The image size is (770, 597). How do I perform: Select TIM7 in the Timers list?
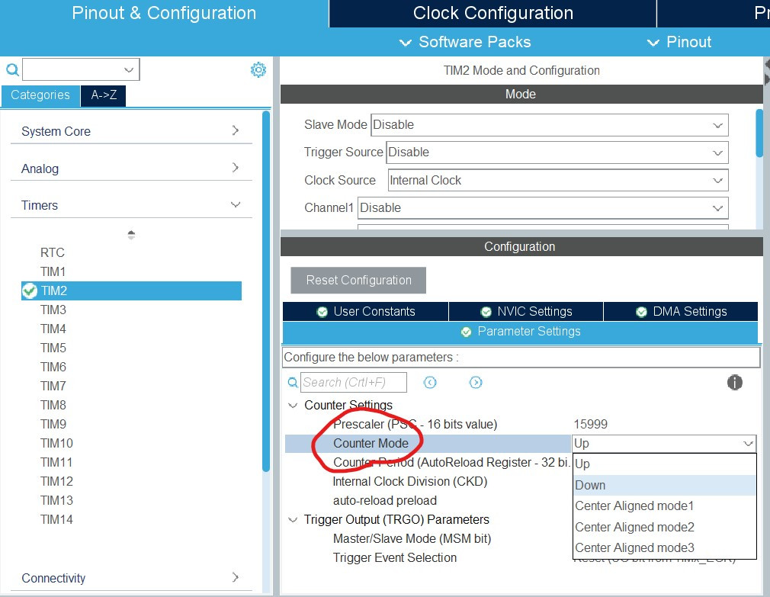(53, 387)
